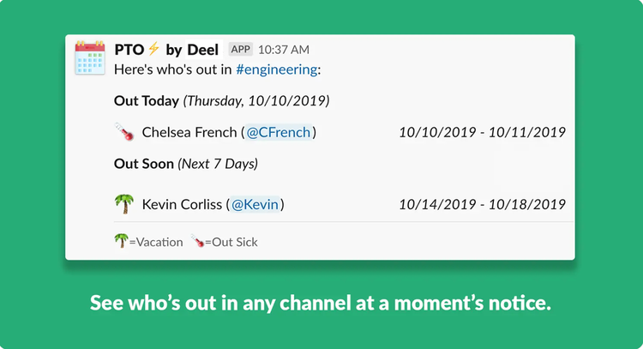Open the #engineering channel link
Image resolution: width=643 pixels, height=349 pixels.
pyautogui.click(x=276, y=69)
